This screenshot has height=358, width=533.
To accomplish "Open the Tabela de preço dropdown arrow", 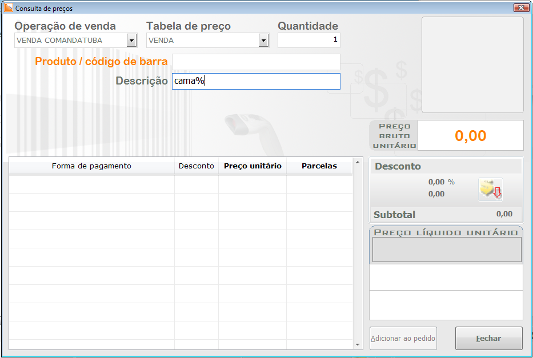I will click(x=263, y=41).
